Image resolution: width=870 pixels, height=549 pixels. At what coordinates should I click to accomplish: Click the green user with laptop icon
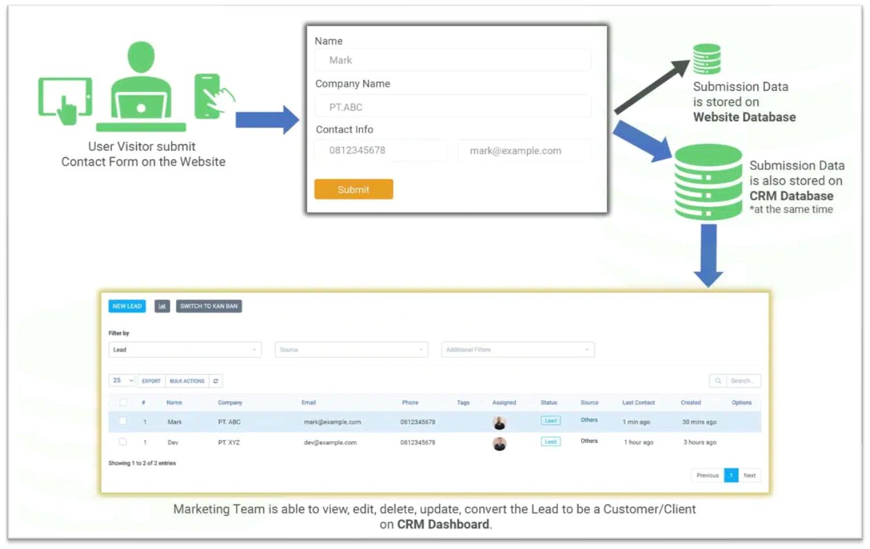pyautogui.click(x=141, y=88)
